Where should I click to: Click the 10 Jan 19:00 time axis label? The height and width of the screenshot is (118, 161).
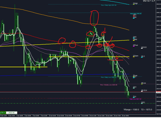(125, 116)
